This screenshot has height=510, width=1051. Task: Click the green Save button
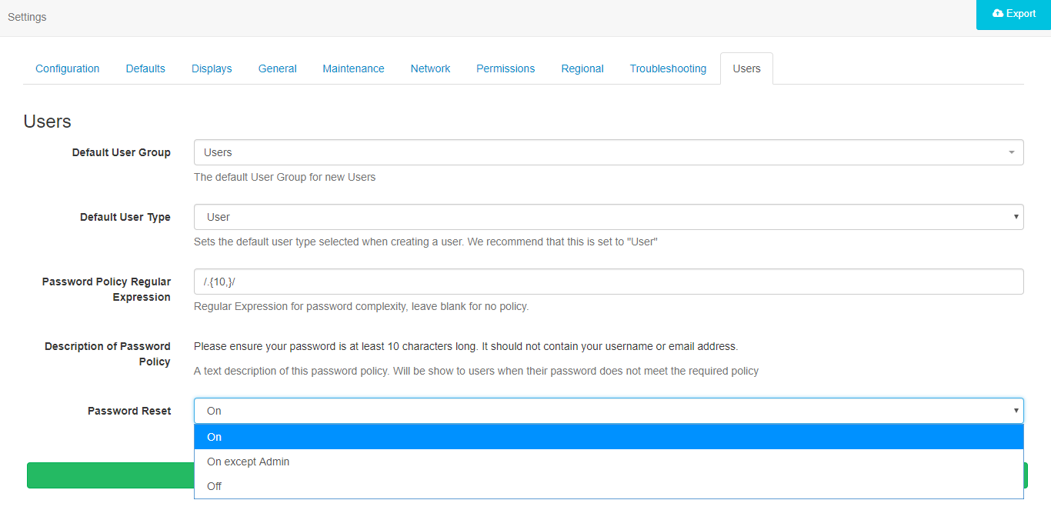coord(108,475)
